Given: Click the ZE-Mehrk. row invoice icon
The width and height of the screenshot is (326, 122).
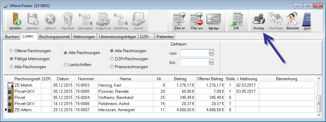Looking at the screenshot, I should [10, 85].
